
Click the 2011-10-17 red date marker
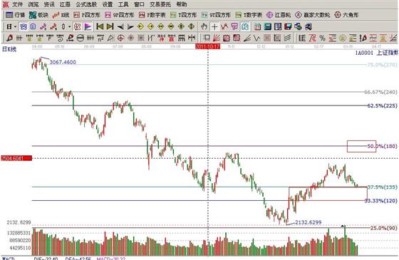(x=207, y=46)
